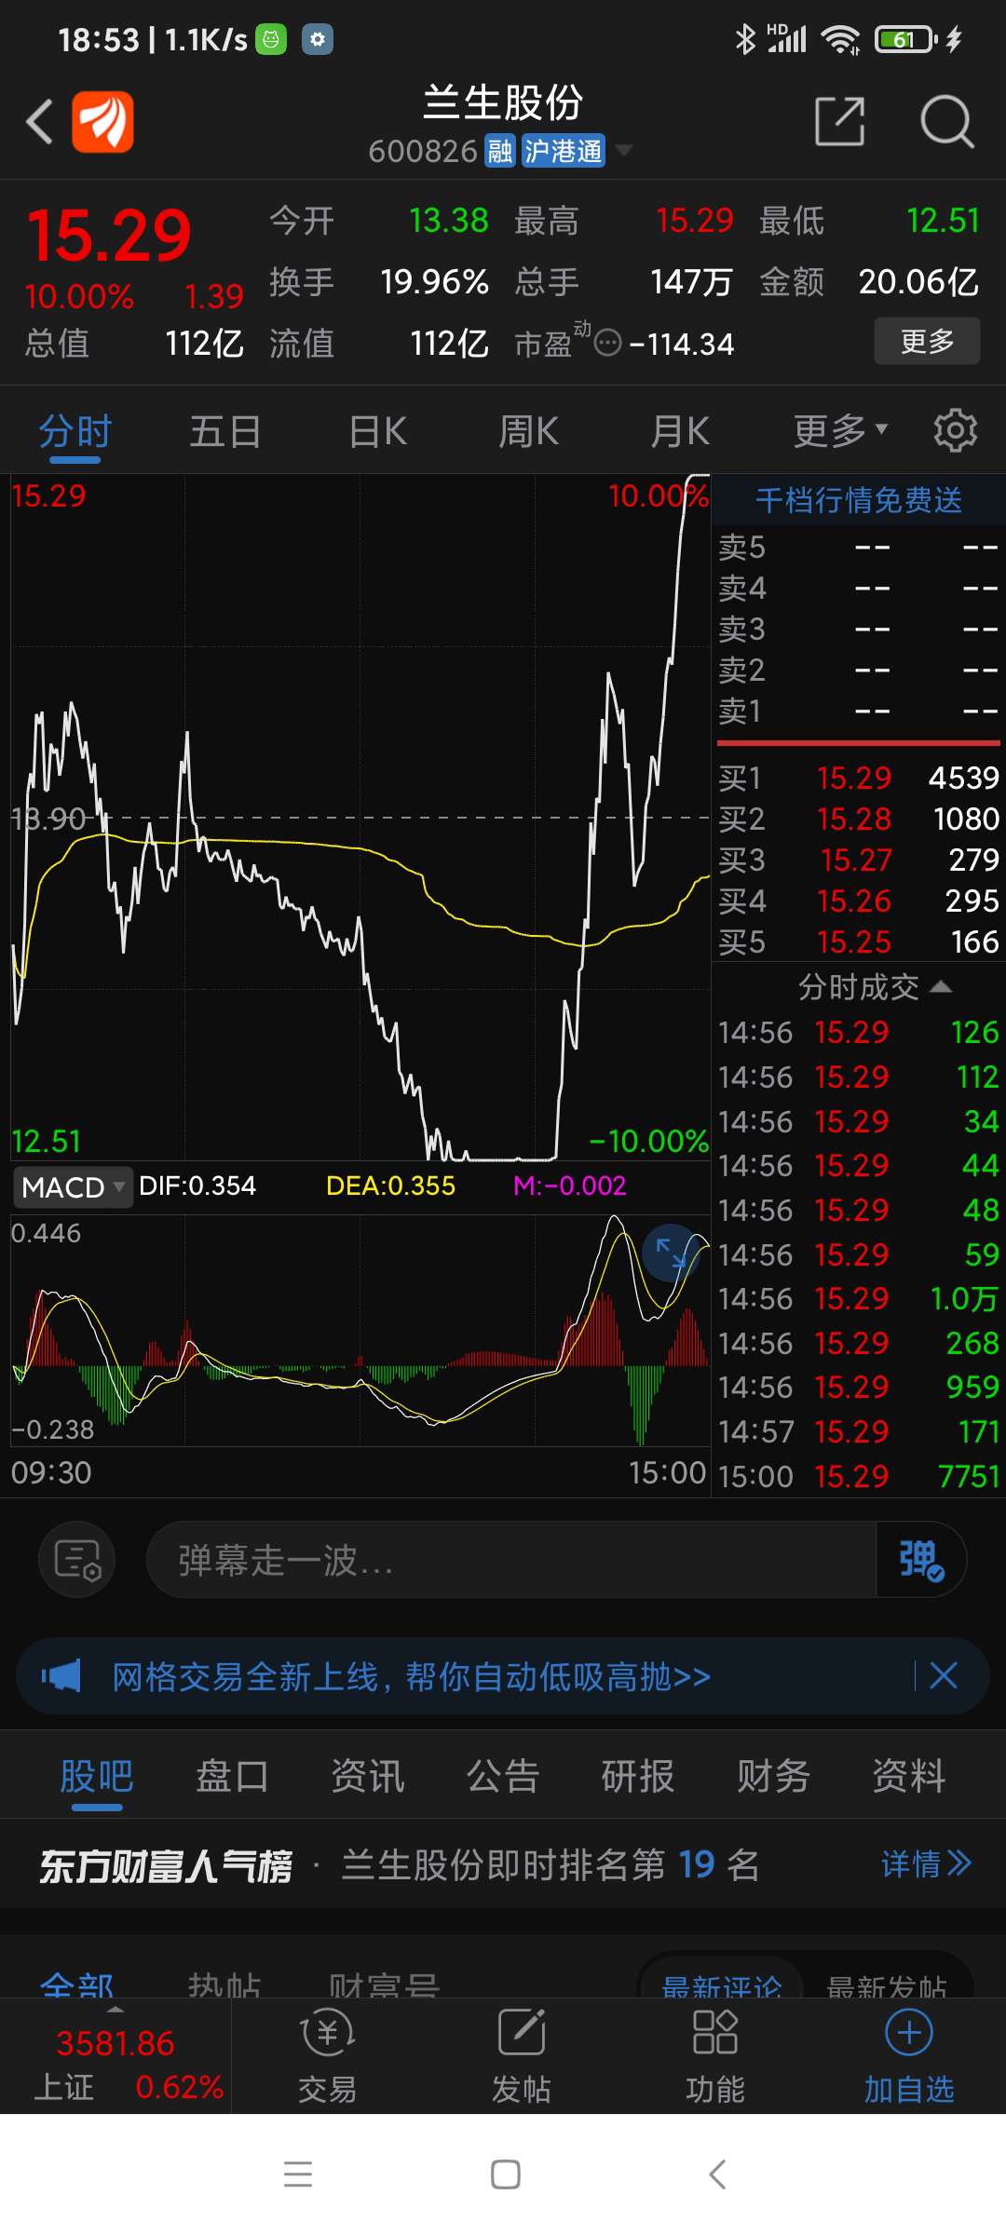Open the 交易 trade icon

(x=327, y=2056)
